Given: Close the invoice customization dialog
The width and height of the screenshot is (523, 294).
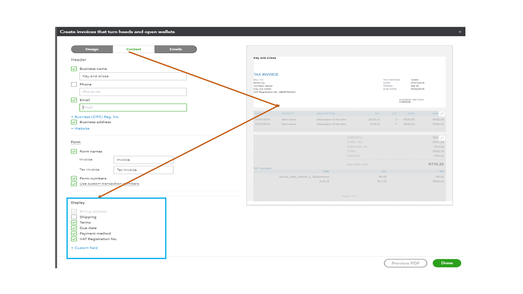Looking at the screenshot, I should (x=460, y=32).
